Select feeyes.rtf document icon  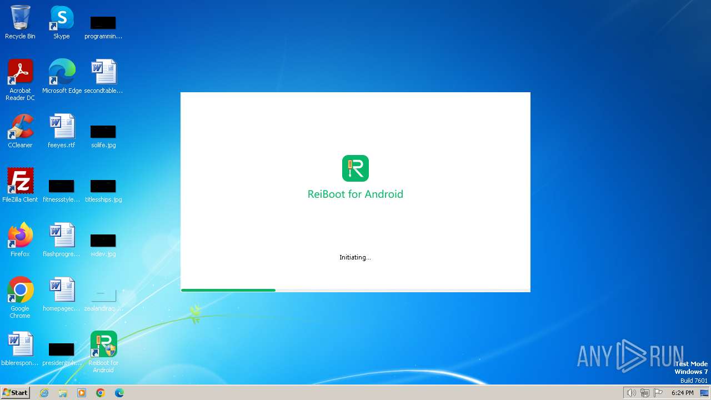tap(62, 131)
